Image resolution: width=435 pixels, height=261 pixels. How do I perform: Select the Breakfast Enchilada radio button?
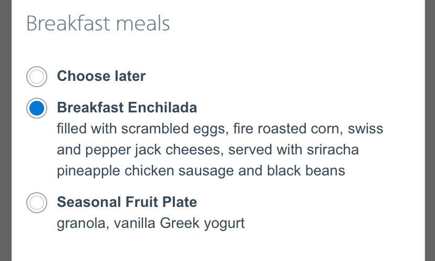coord(37,108)
